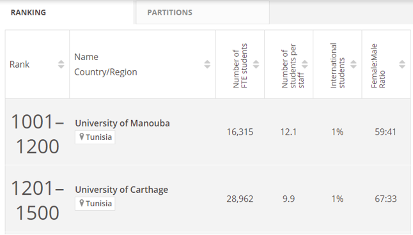The image size is (413, 235).
Task: Open the University of Manouba link
Action: [x=122, y=123]
